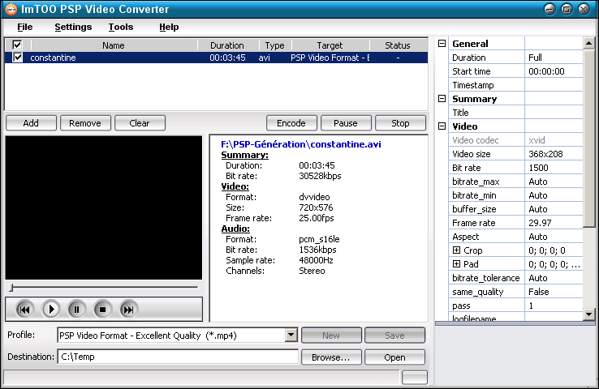Click the pass property value 1

pos(531,306)
